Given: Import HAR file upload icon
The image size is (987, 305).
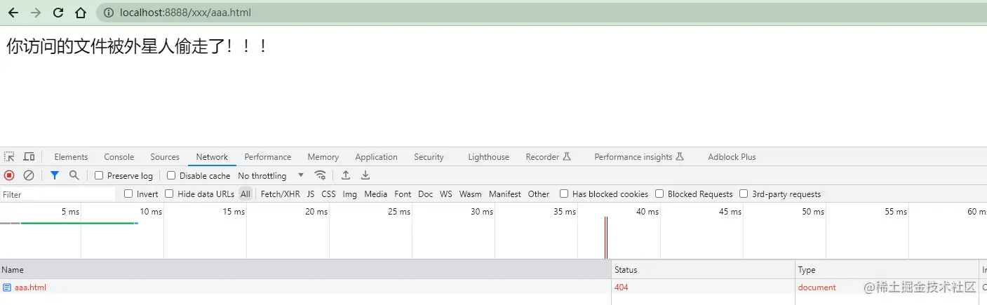Looking at the screenshot, I should click(346, 175).
